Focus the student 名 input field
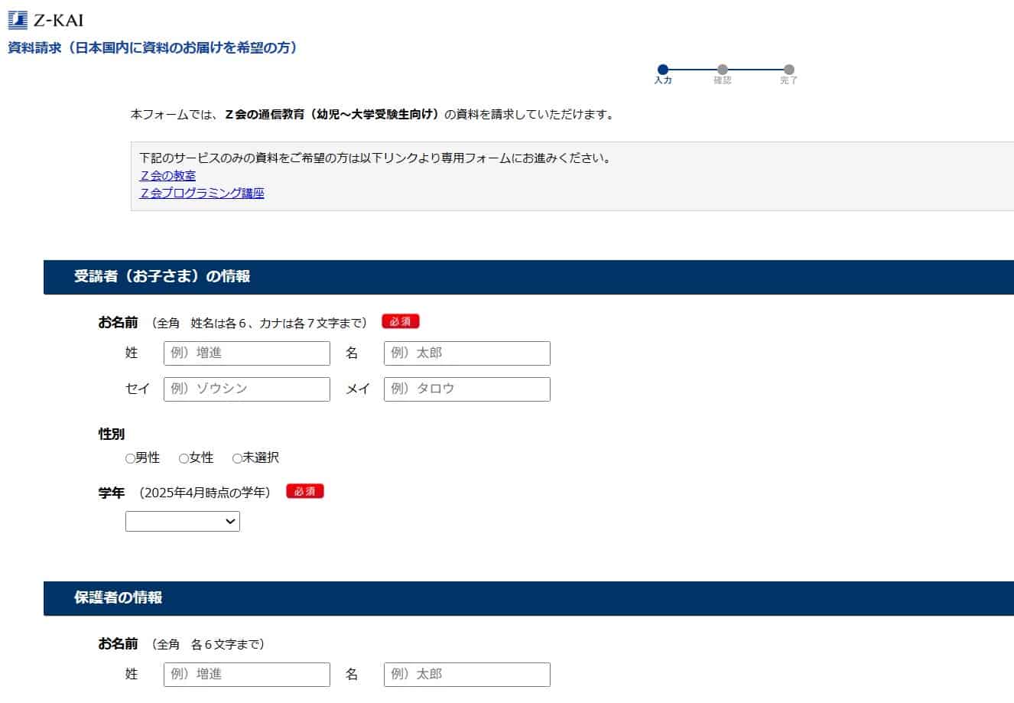 pyautogui.click(x=466, y=353)
